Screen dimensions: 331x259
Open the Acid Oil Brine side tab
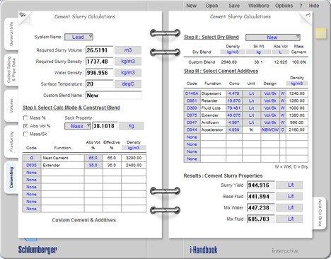tap(320, 213)
